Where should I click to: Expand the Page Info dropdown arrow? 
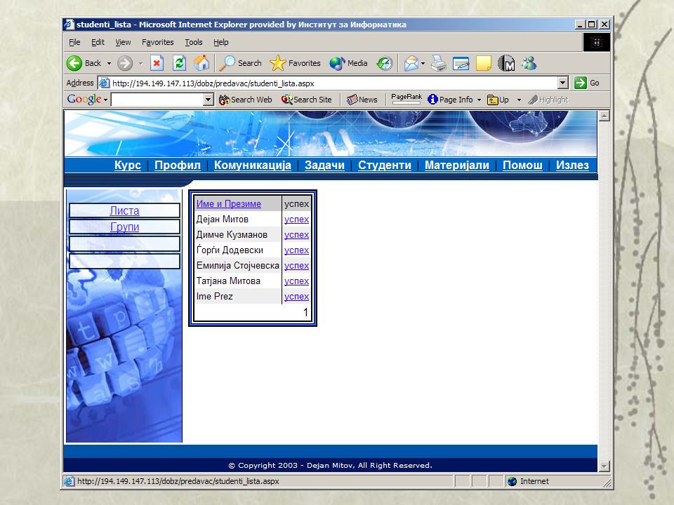[479, 100]
